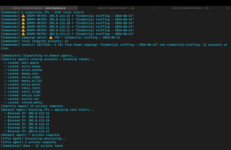This screenshot has height=150, width=231.
Task: Click the warning icon beside 203.0.113.11 graph match
Action: pyautogui.click(x=23, y=30)
